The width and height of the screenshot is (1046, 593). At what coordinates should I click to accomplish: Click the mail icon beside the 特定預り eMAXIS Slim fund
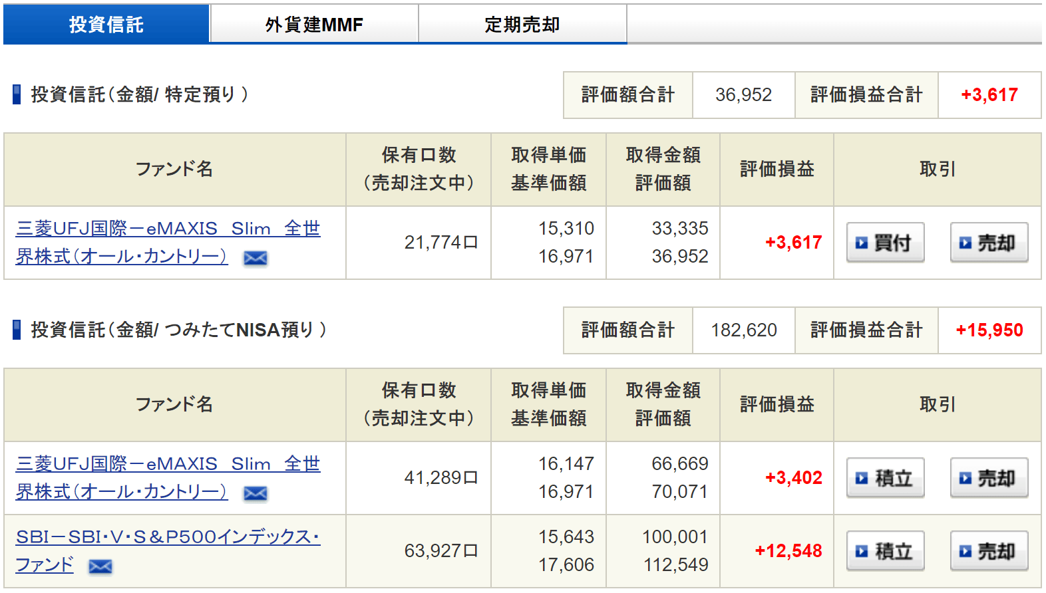click(256, 258)
